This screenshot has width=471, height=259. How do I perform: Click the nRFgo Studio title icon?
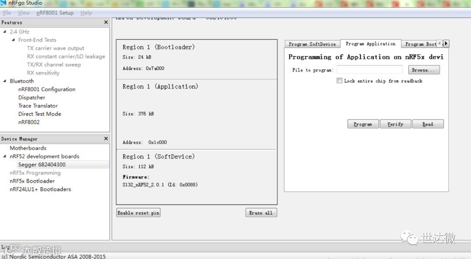[x=3, y=3]
